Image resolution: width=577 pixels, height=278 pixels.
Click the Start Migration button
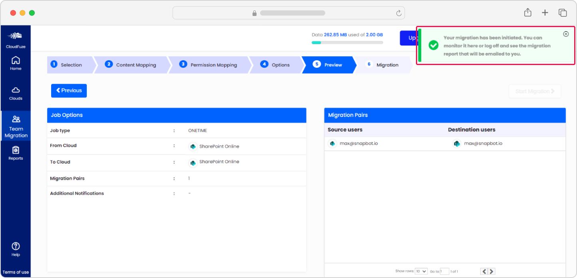[535, 91]
